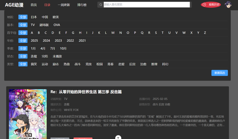Filter region by 欧美
Screen dimensions: 238x139
click(56, 17)
